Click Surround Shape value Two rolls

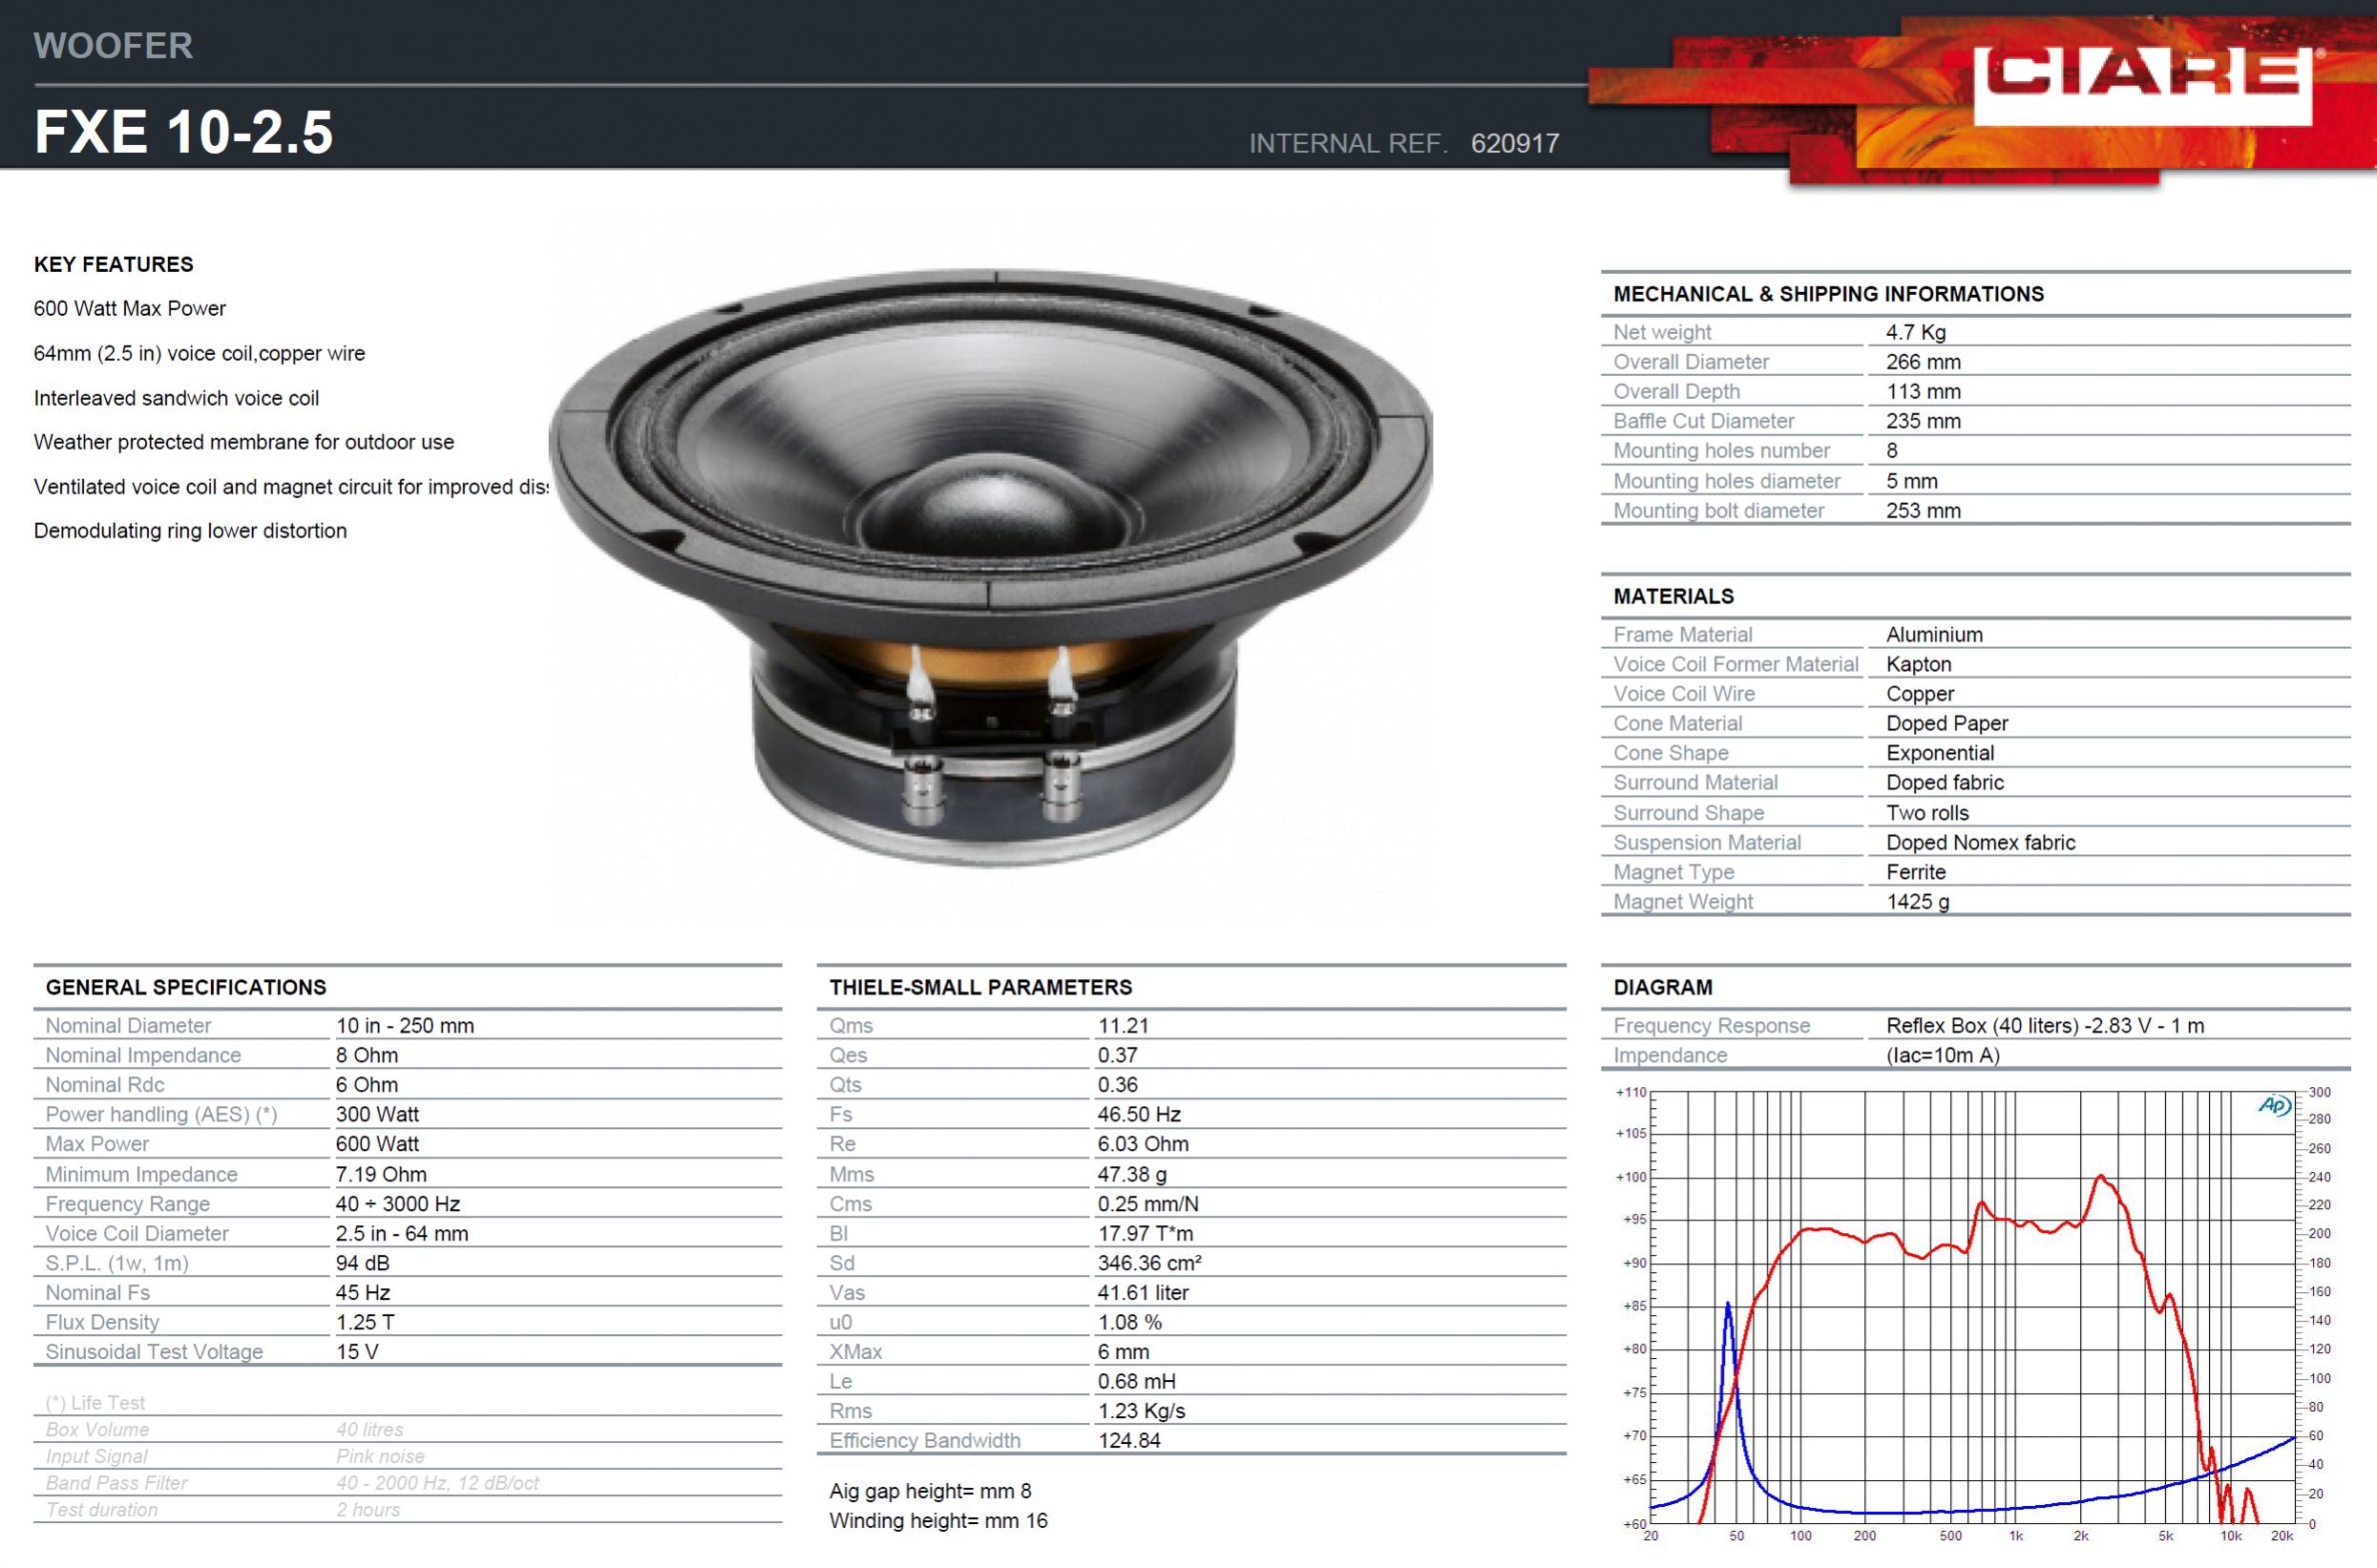[x=1927, y=813]
